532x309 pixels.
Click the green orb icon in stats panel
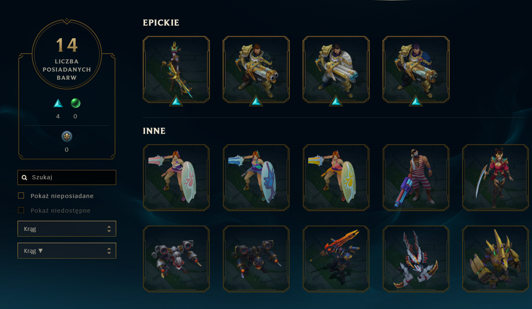pyautogui.click(x=75, y=103)
